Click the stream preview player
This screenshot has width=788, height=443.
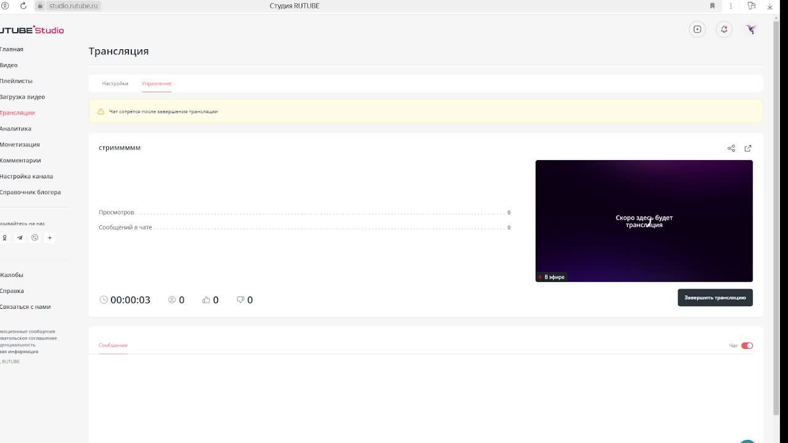tap(644, 221)
